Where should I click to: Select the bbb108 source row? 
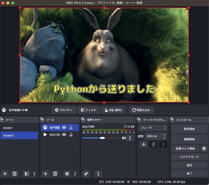click(x=60, y=135)
